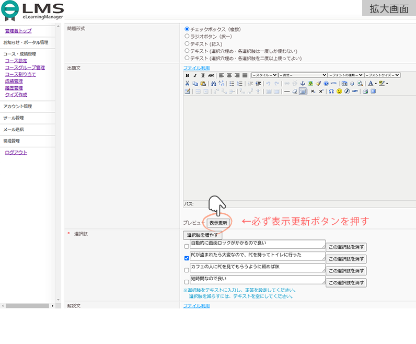
Task: Align text right in editor
Action: point(237,75)
